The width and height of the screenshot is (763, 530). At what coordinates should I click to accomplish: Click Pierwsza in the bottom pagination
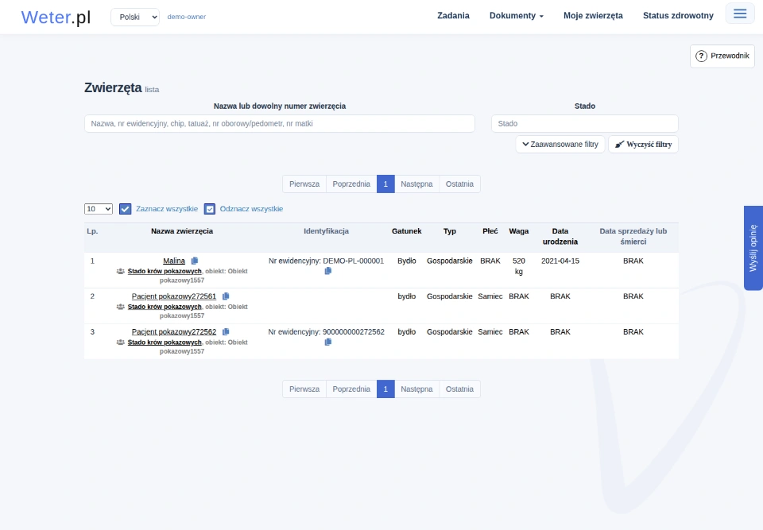[304, 389]
